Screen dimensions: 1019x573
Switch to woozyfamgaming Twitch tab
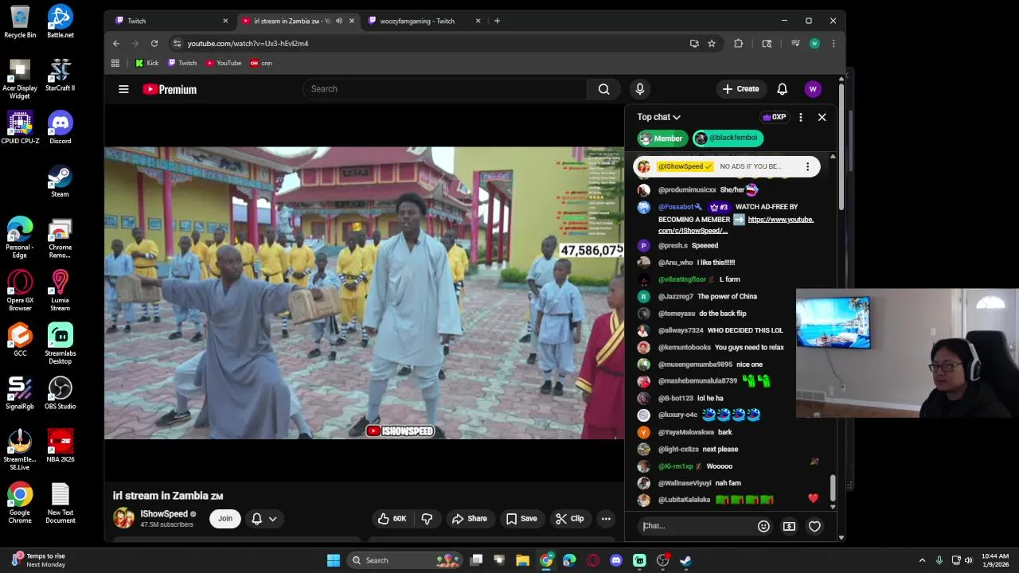click(x=424, y=21)
